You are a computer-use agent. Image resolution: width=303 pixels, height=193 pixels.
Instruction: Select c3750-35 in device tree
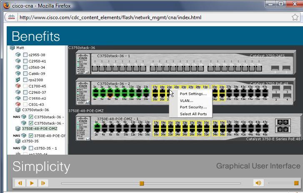click(x=30, y=141)
